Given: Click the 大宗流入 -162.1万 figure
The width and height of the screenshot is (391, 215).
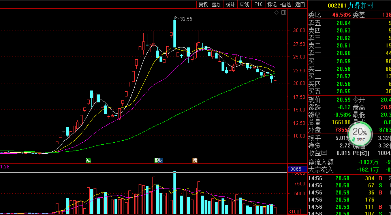Looking at the screenshot, I should click(x=368, y=170).
